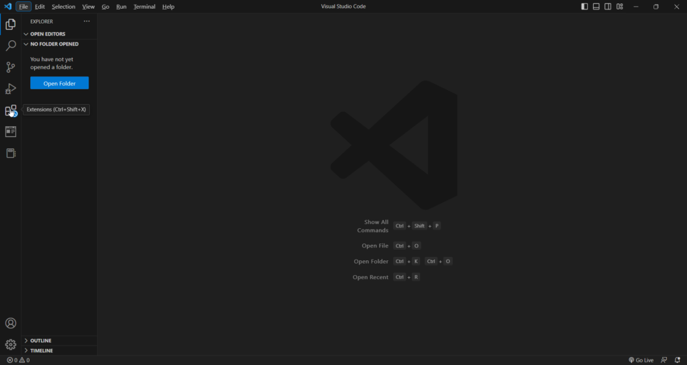Screen dimensions: 687x365
Task: Open the Help menu
Action: coord(168,7)
